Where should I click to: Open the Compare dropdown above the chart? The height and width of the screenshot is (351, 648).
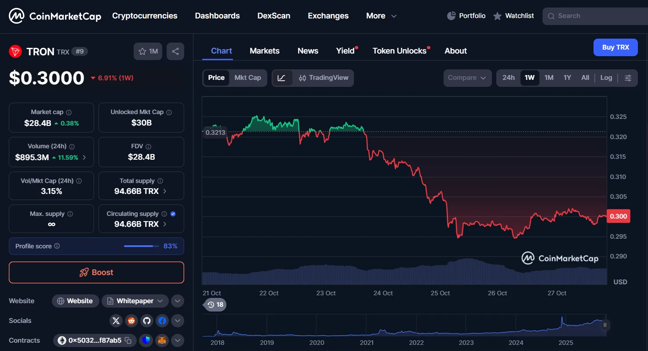[467, 78]
